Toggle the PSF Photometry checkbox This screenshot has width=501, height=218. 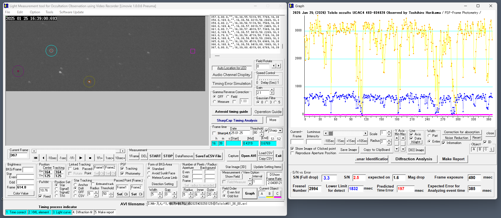tap(122, 174)
